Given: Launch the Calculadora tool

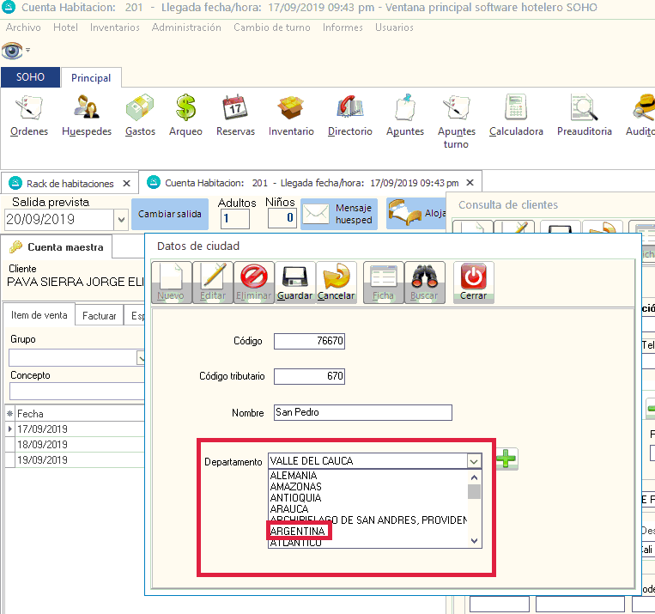Looking at the screenshot, I should (516, 116).
